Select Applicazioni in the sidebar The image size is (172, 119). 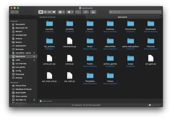(x=21, y=46)
